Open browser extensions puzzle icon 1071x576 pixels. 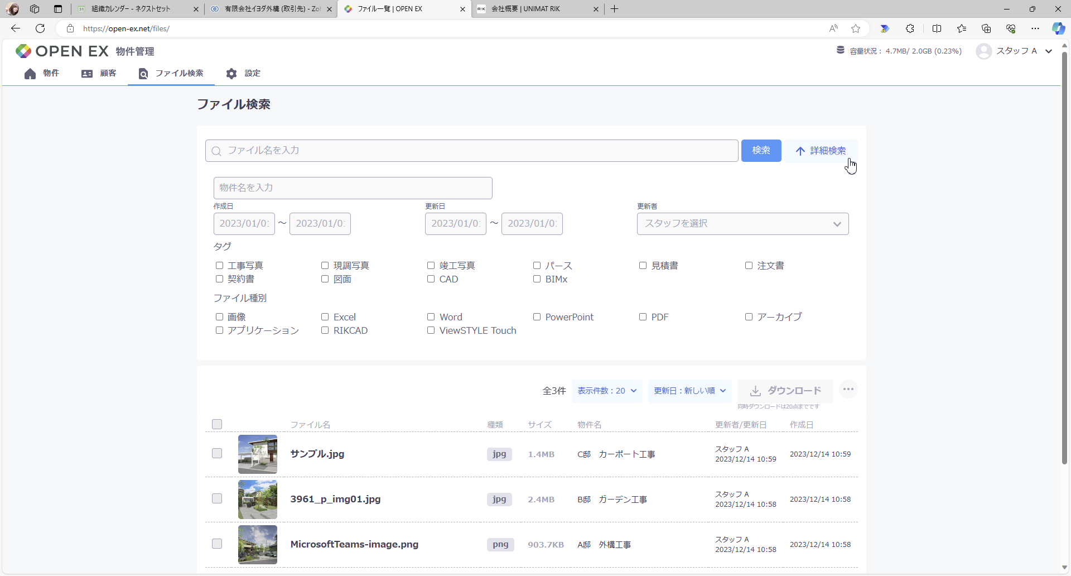pos(910,28)
